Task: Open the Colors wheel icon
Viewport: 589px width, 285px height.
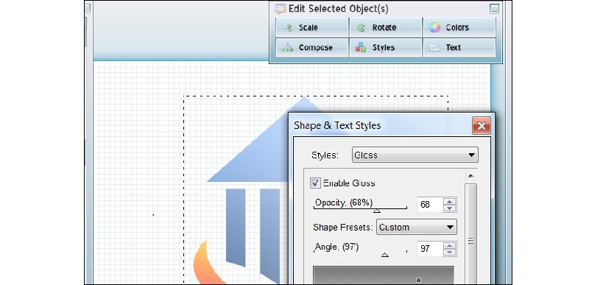Action: 434,27
